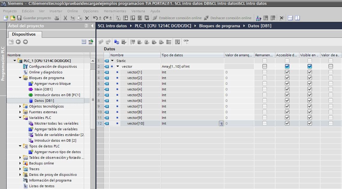This screenshot has width=342, height=189.
Task: Collapse the vector array row
Action: [118, 66]
